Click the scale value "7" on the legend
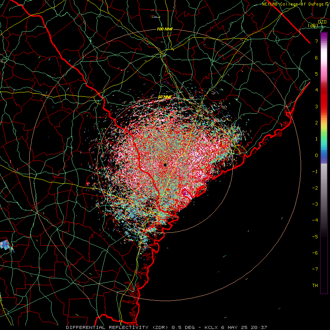 tap(316, 41)
